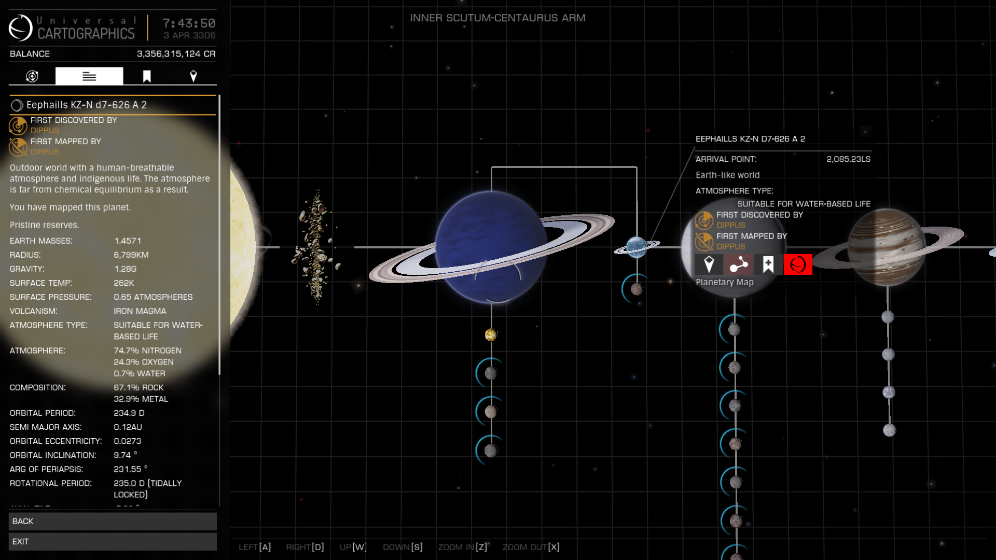Select the small Earth-like world planet
The height and width of the screenshot is (560, 996).
click(x=637, y=247)
